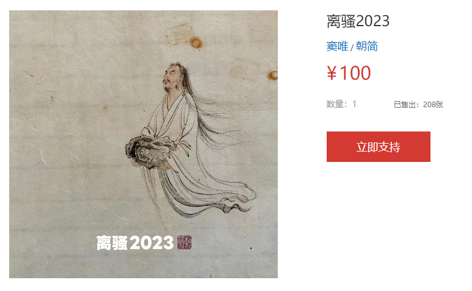Click the 立即支持 red button

(378, 147)
